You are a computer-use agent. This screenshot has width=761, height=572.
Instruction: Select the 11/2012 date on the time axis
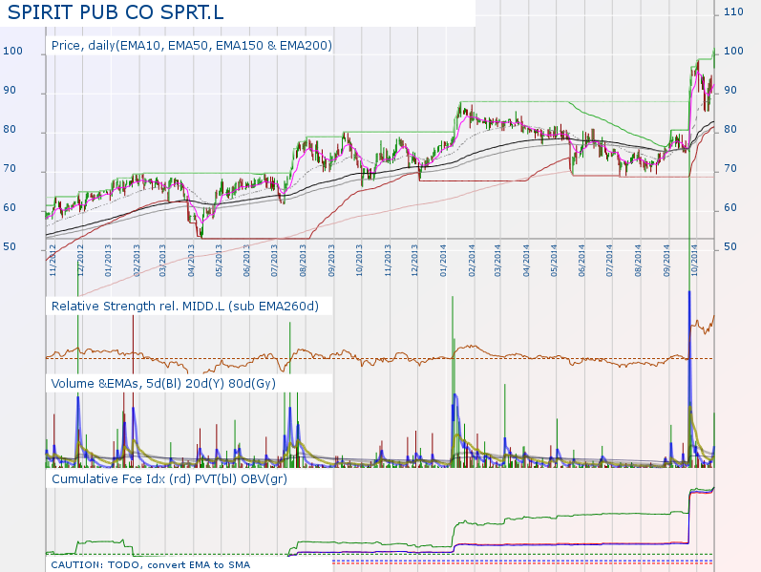click(x=53, y=259)
